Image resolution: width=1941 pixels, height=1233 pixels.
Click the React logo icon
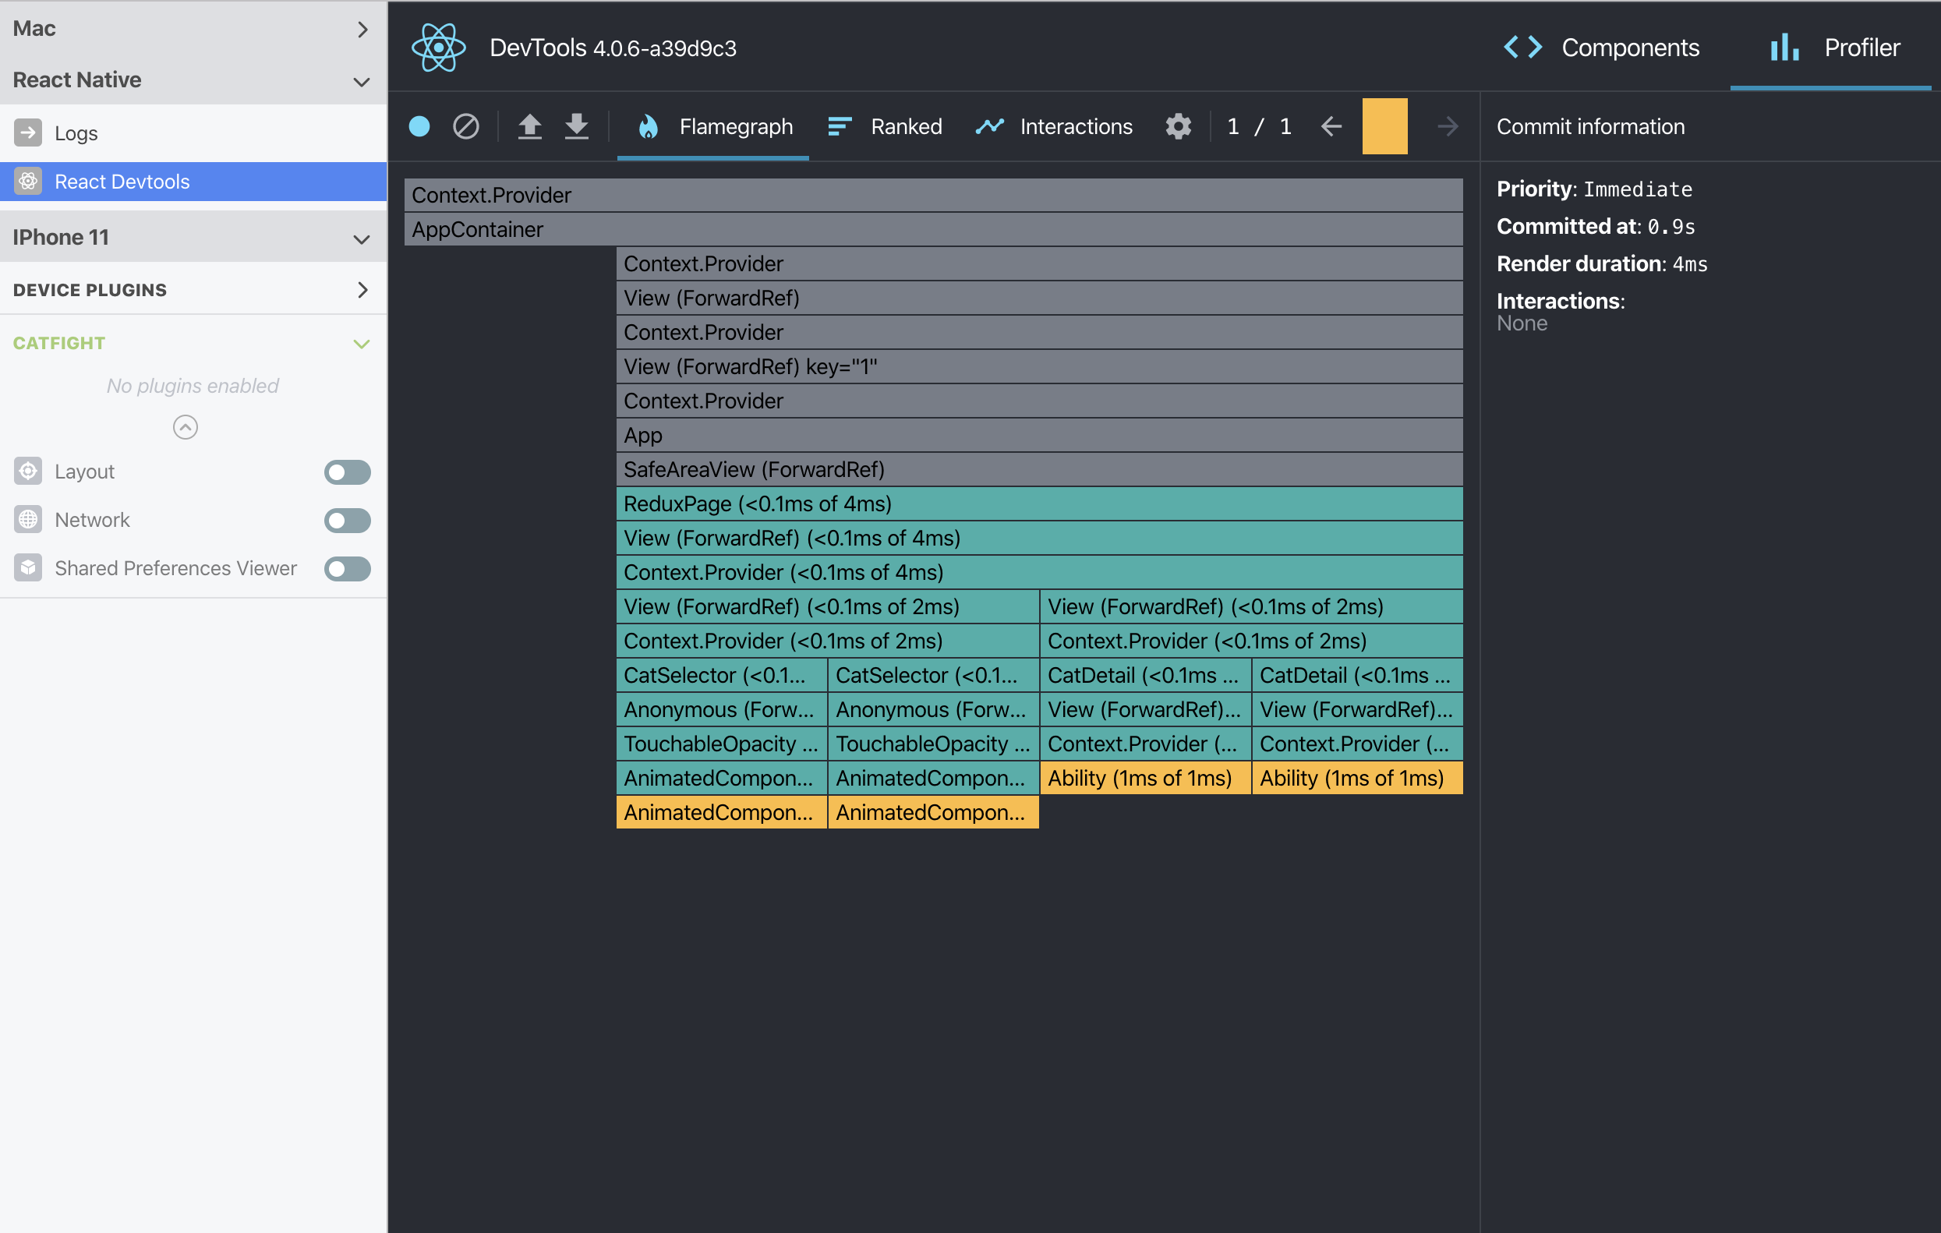(x=439, y=48)
